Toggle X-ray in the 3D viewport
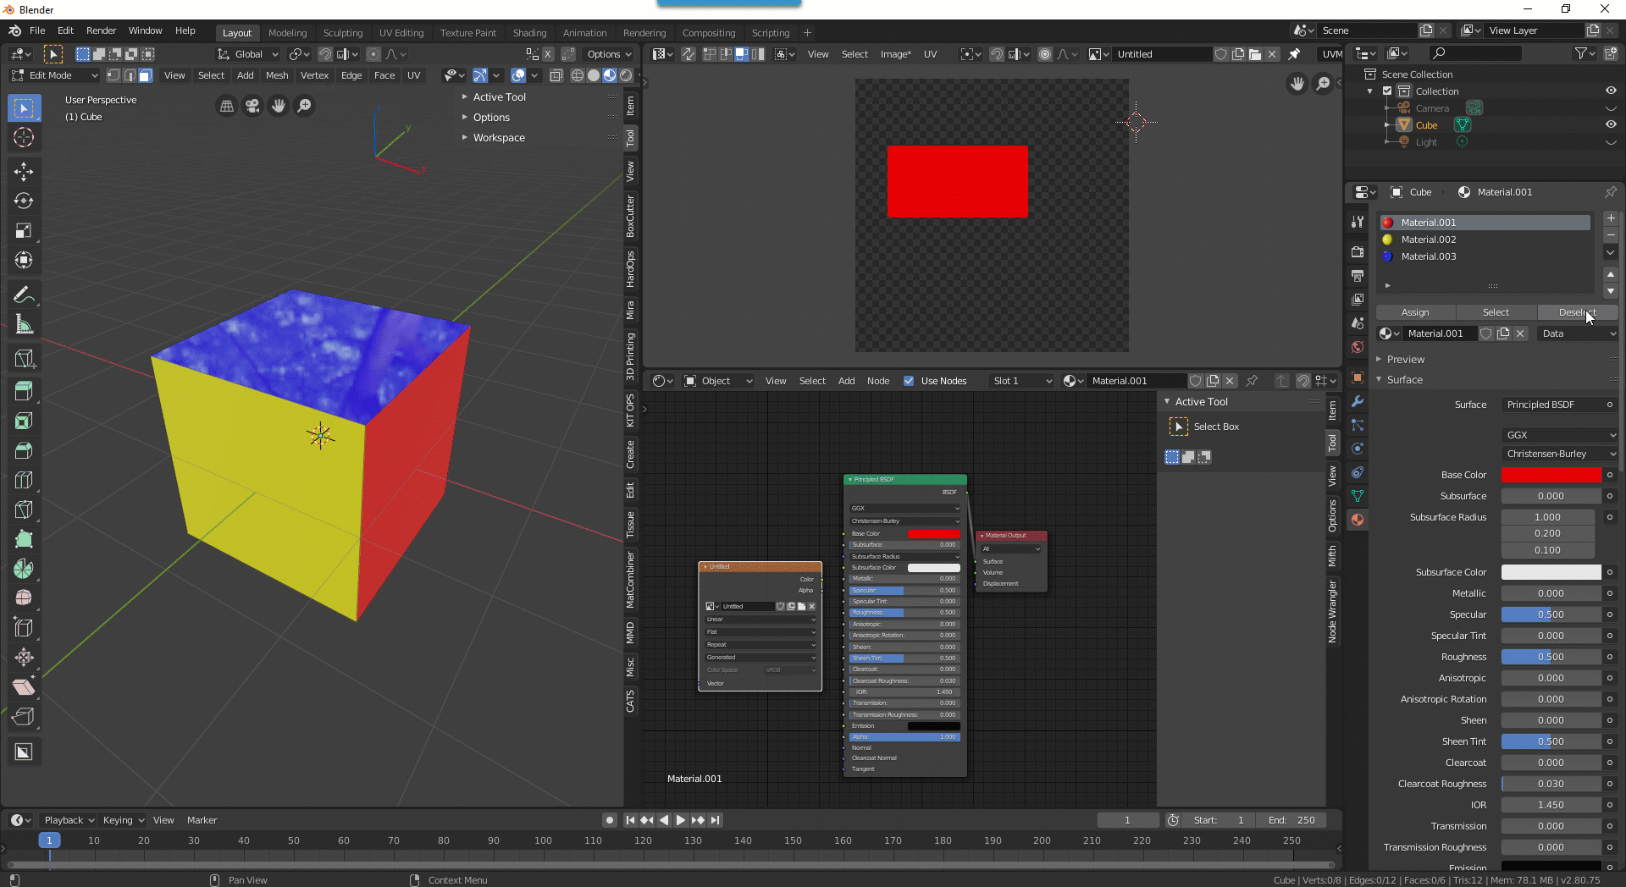The width and height of the screenshot is (1626, 887). (556, 75)
